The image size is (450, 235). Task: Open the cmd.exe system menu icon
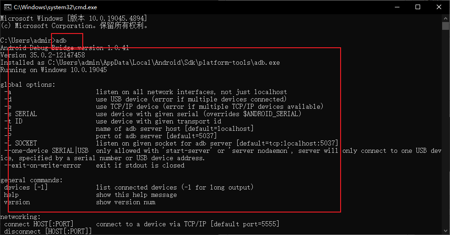tap(7, 7)
